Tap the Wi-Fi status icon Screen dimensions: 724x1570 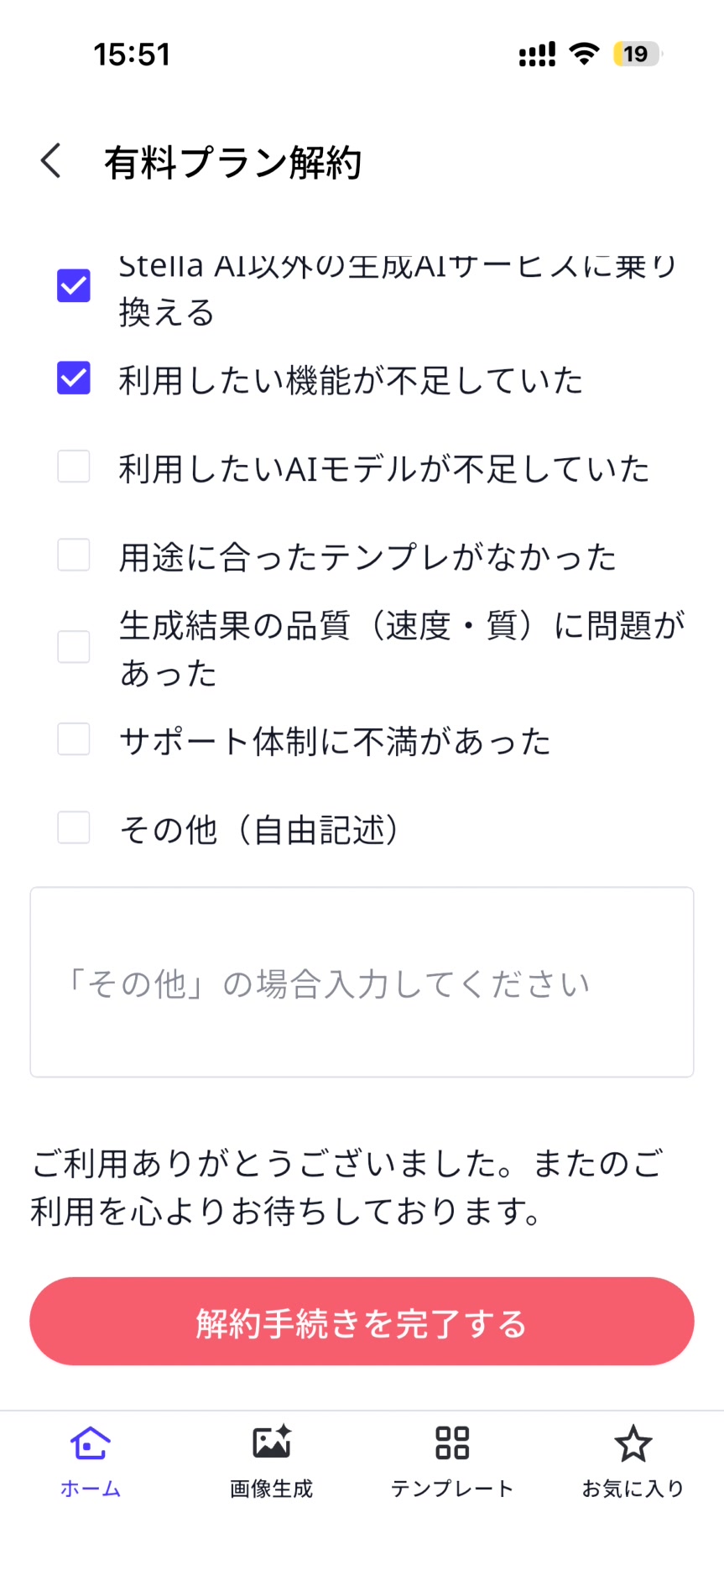tap(584, 55)
